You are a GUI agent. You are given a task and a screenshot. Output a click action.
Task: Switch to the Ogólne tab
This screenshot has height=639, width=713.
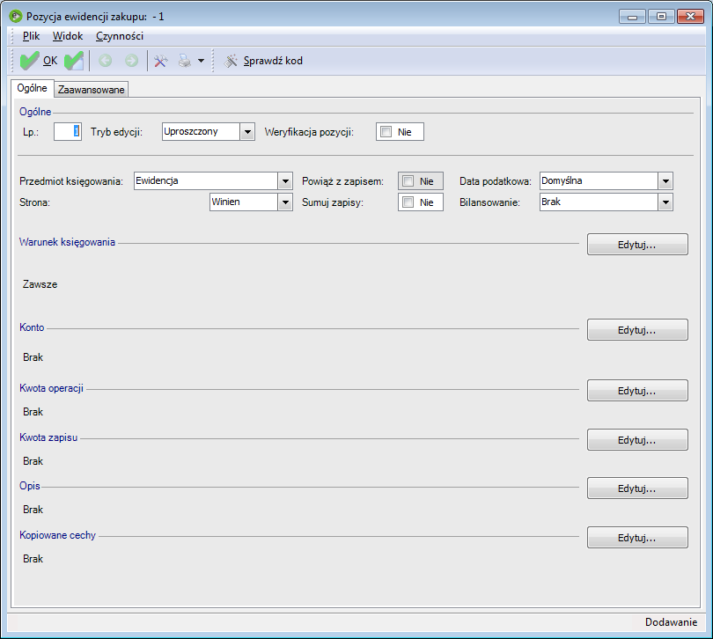[x=32, y=88]
